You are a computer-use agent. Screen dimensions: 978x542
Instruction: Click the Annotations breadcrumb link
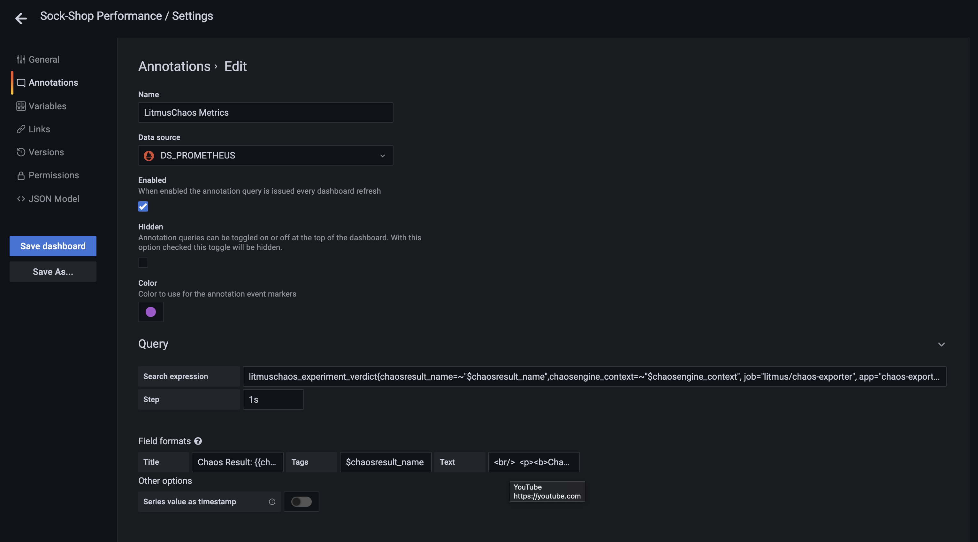tap(174, 66)
